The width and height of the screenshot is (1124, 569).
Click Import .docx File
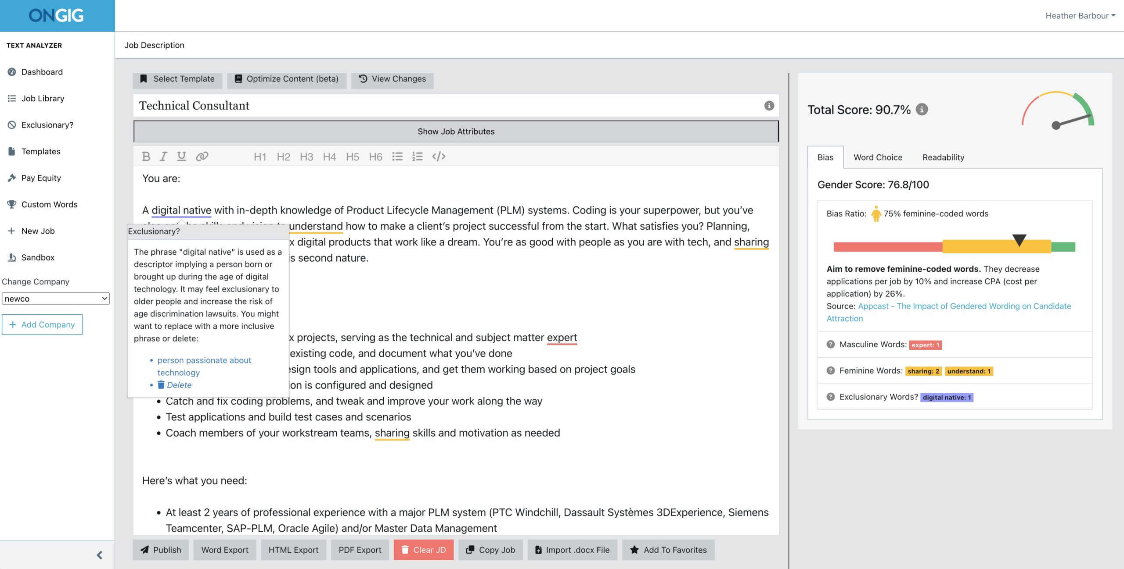(572, 550)
